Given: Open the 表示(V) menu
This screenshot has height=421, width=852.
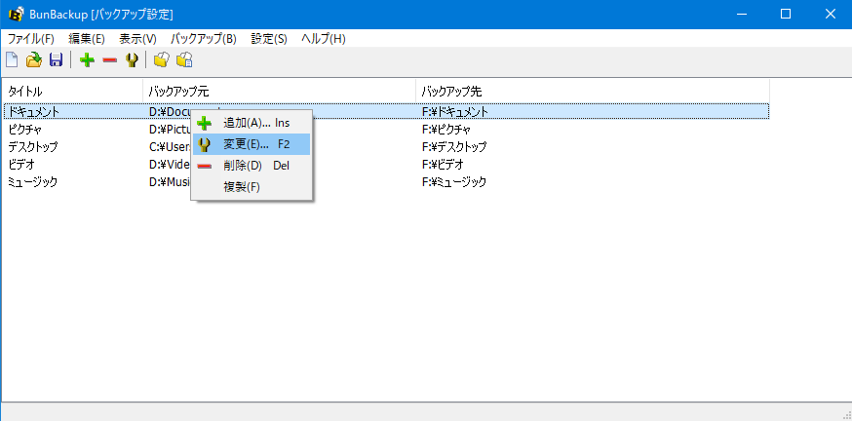Looking at the screenshot, I should pyautogui.click(x=137, y=39).
